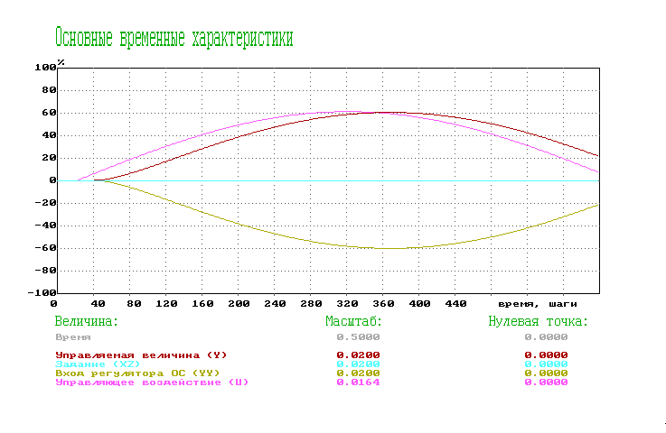Click the % unit symbol above the axis
The height and width of the screenshot is (433, 666).
tap(61, 62)
